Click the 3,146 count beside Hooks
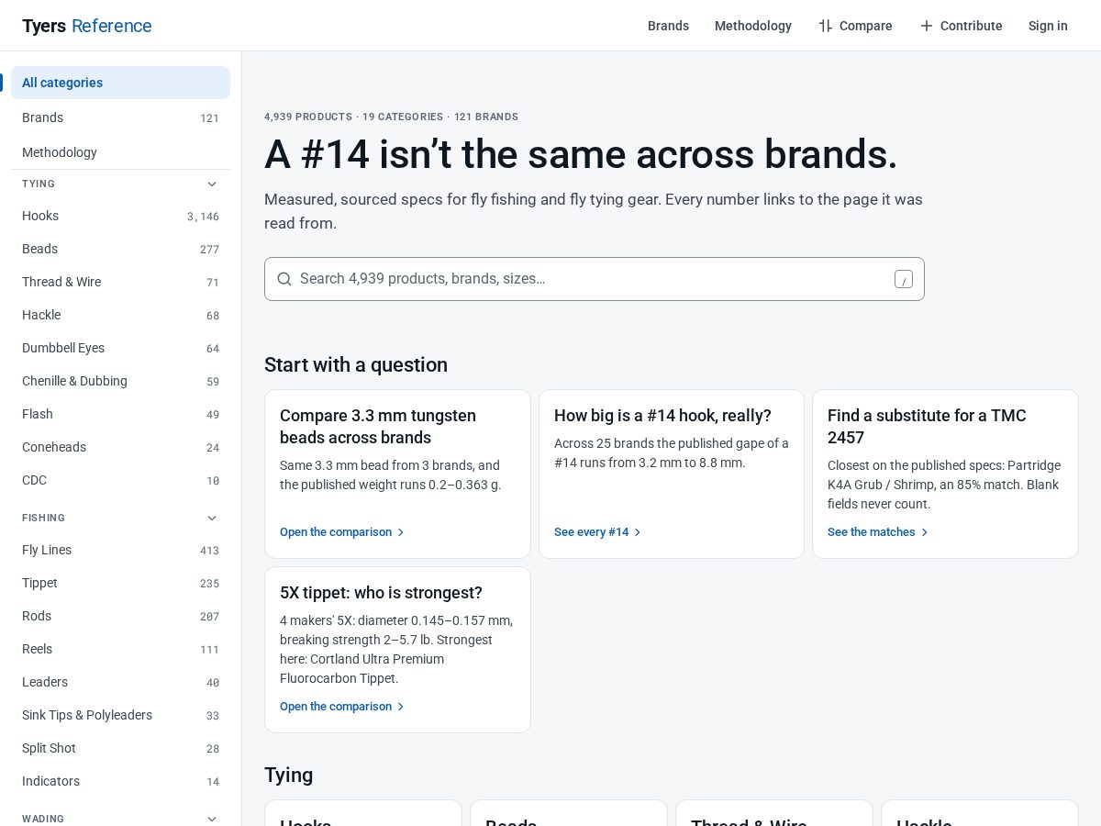This screenshot has width=1101, height=826. [203, 217]
